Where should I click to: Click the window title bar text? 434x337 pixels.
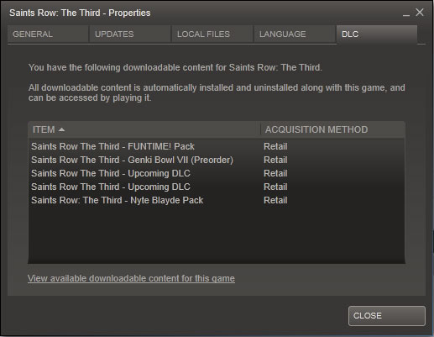coord(80,13)
